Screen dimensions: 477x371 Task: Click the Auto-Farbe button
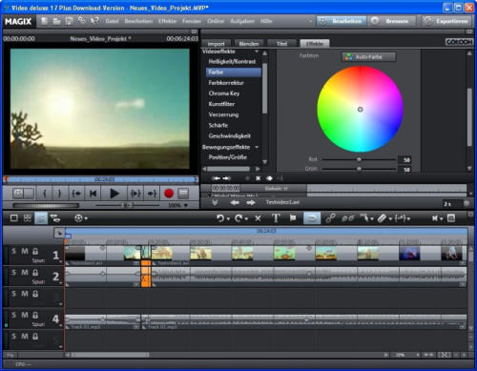click(369, 57)
